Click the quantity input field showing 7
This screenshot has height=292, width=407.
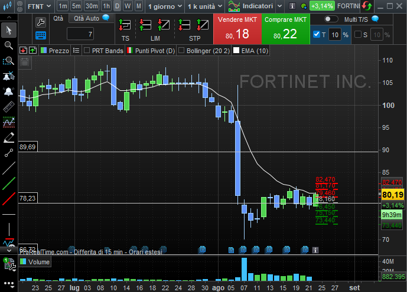click(80, 34)
